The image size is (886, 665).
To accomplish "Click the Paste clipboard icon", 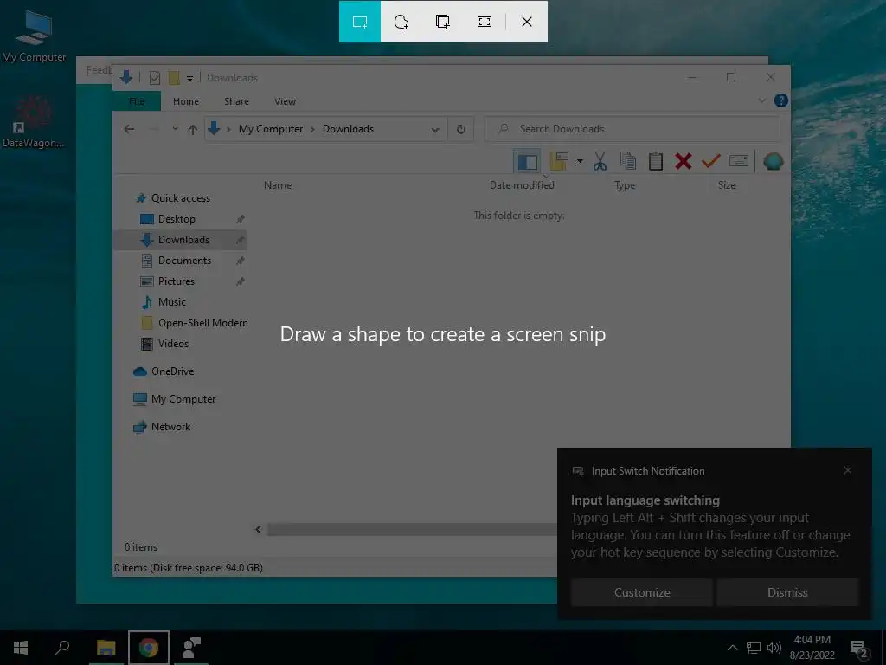I will tap(656, 162).
